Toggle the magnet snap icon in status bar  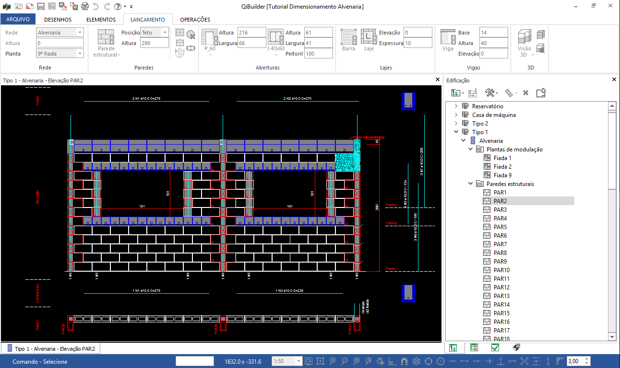tap(404, 361)
